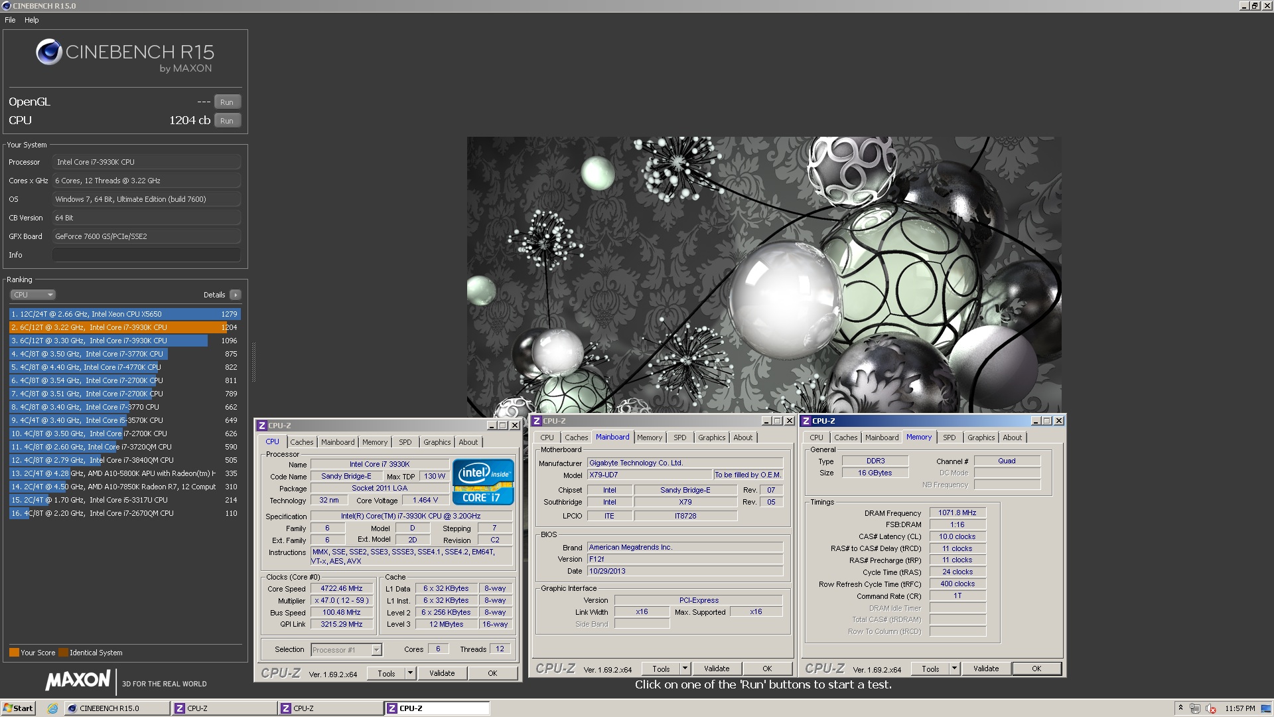Screen dimensions: 1274x717
Task: Click the Core Speed 4722.46 MHz value
Action: coord(342,589)
